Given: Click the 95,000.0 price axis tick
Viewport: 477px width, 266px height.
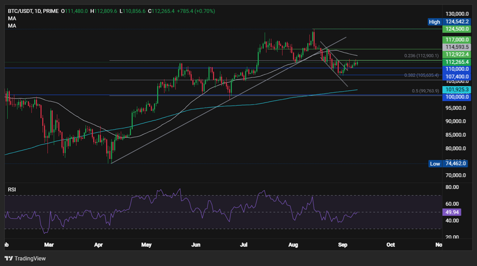Looking at the screenshot, I should click(456, 108).
